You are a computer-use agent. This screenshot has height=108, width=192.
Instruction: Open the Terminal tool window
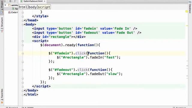(12, 107)
